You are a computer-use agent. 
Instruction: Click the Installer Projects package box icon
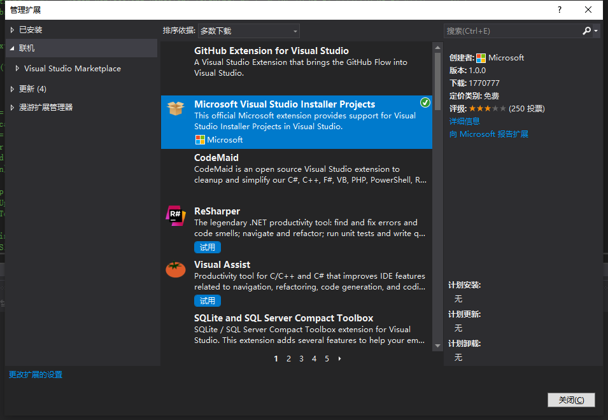176,108
